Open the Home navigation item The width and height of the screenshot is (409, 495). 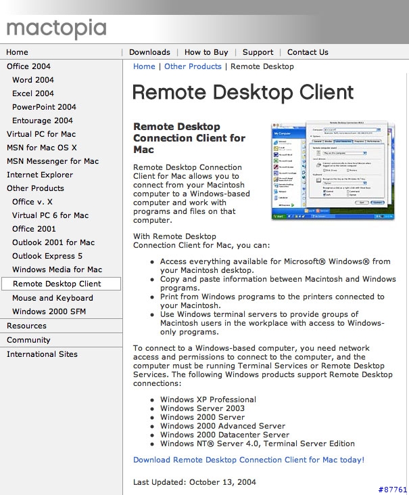point(17,52)
